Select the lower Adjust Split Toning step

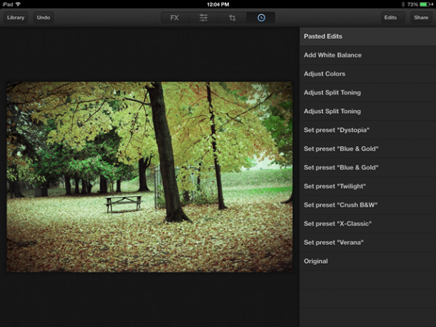tap(368, 111)
